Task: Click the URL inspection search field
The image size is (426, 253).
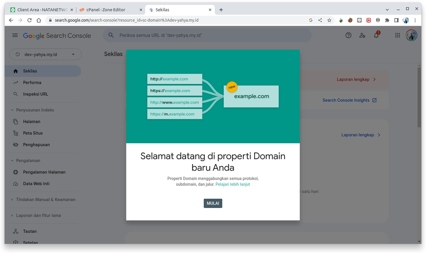Action: 207,35
